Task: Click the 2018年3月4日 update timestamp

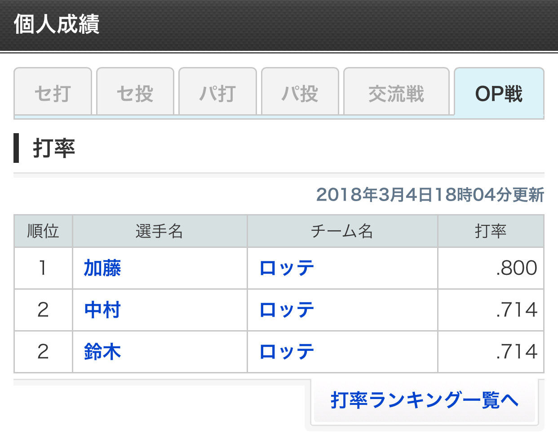Action: click(x=430, y=195)
